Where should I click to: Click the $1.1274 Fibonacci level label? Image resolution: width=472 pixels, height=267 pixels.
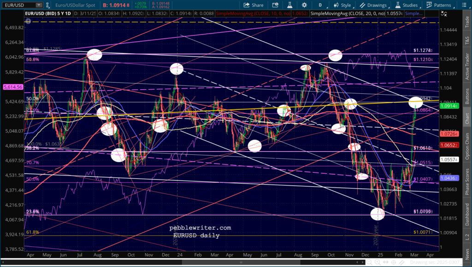(x=423, y=51)
